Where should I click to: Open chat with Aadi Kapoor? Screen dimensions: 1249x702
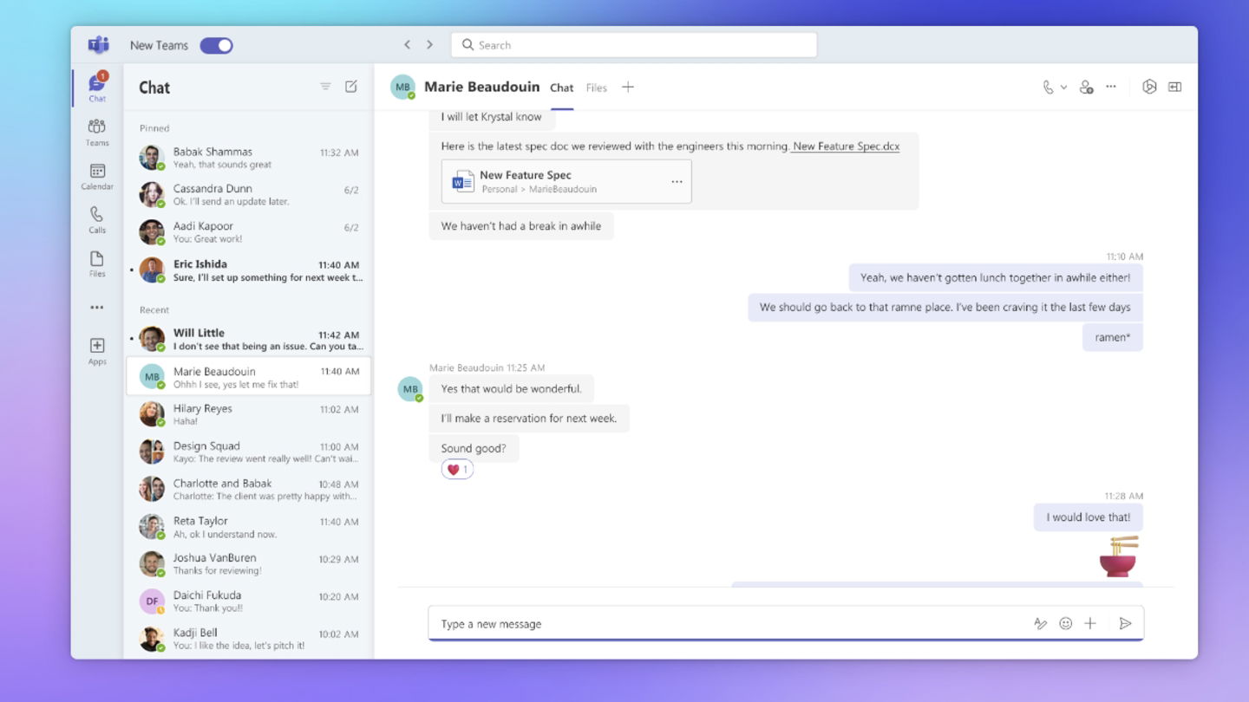(x=249, y=232)
